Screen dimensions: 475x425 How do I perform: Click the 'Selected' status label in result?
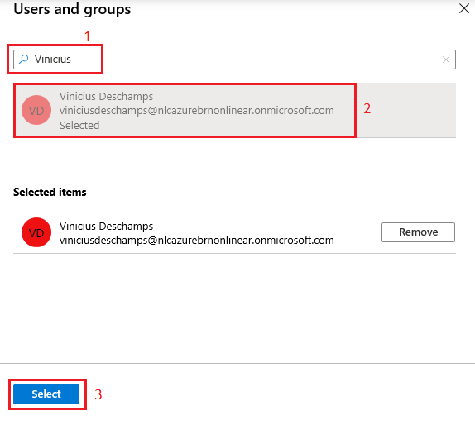coord(79,126)
